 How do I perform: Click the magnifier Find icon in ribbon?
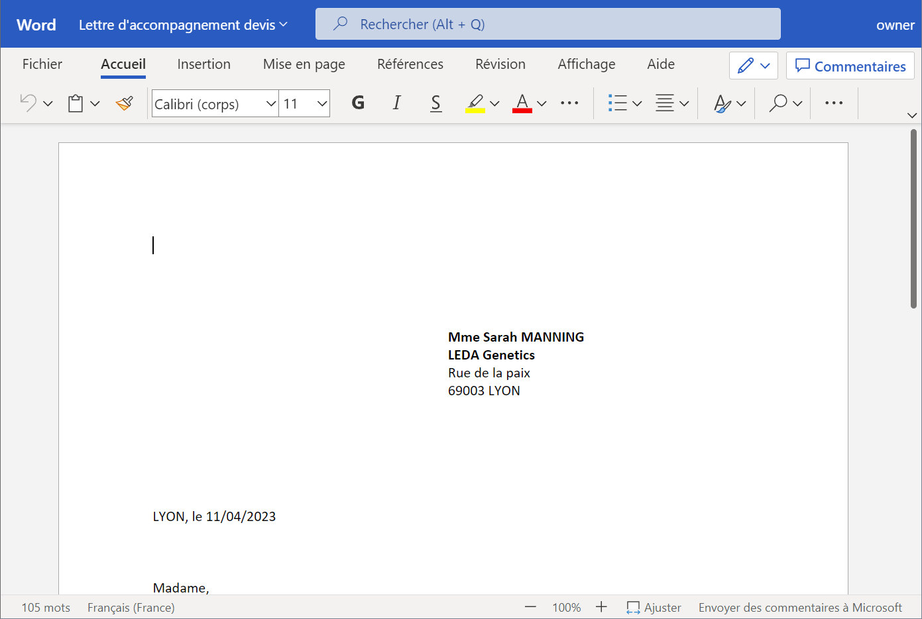pos(778,103)
